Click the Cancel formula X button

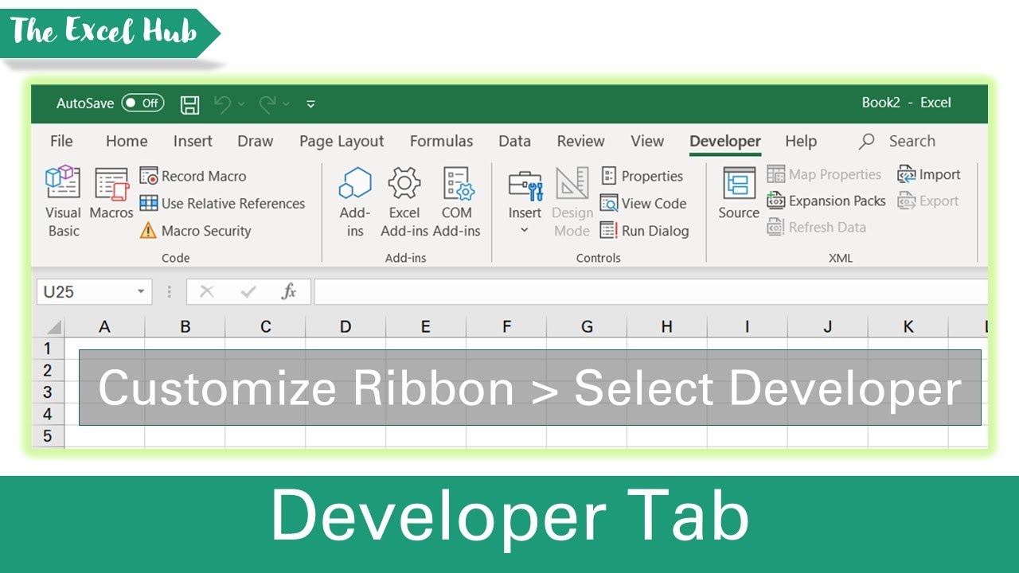coord(207,291)
